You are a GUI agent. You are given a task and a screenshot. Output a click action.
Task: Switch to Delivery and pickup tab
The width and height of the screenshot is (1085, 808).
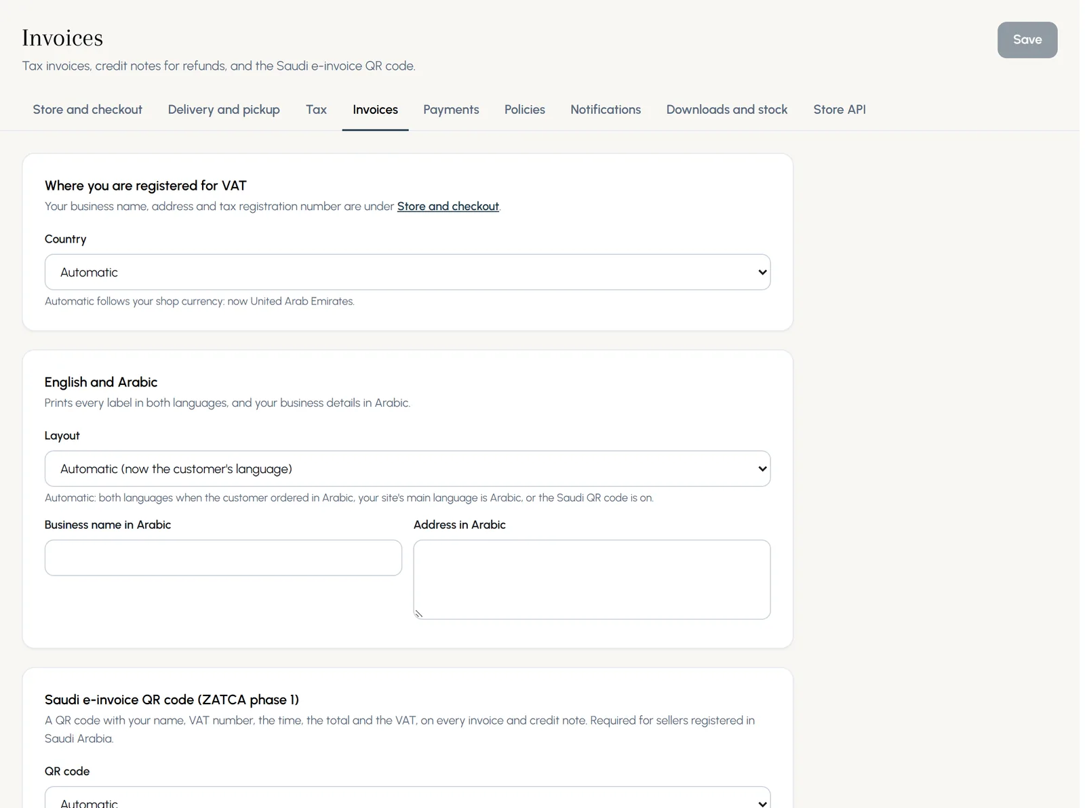(224, 110)
